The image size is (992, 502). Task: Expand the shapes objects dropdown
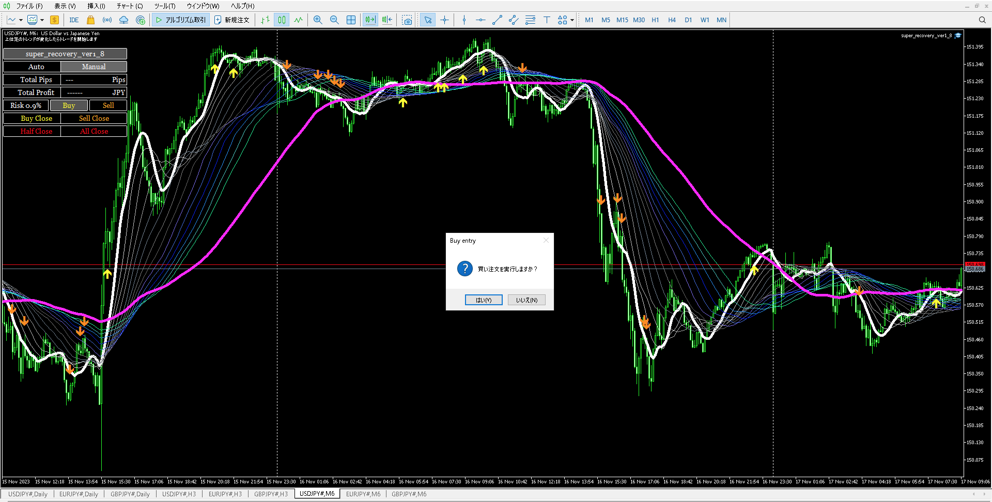coord(572,20)
